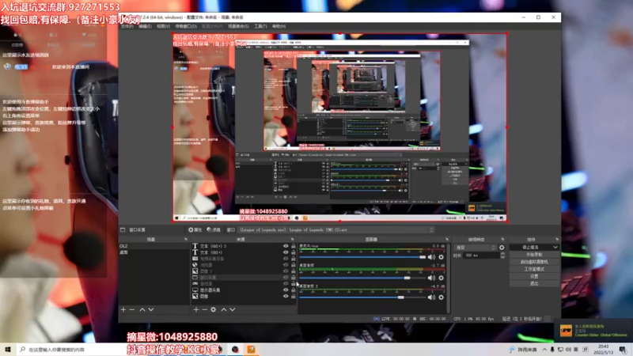Click the transition duration 300 ms field
The image size is (633, 356).
pyautogui.click(x=482, y=256)
